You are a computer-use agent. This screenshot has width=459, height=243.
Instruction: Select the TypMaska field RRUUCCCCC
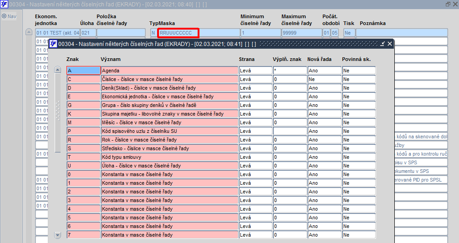[178, 33]
